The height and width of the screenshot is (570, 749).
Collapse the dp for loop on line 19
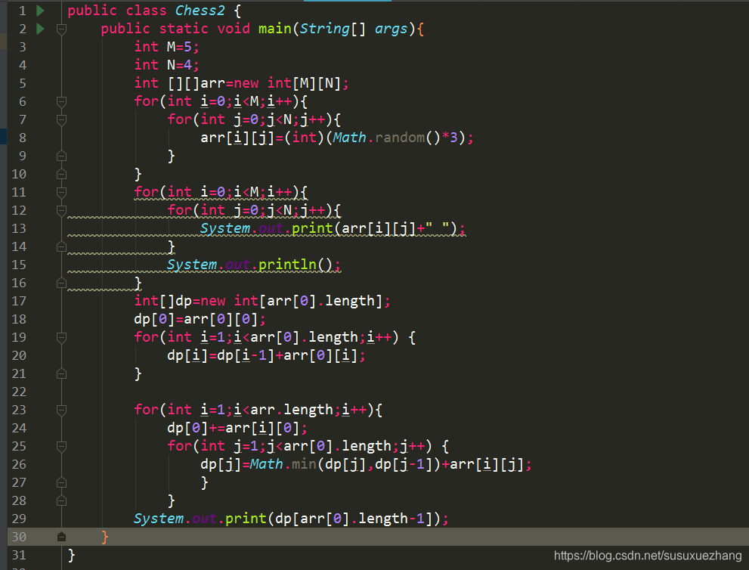click(61, 338)
